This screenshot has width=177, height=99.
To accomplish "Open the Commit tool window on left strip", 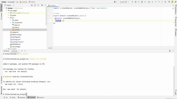I will tap(1, 16).
